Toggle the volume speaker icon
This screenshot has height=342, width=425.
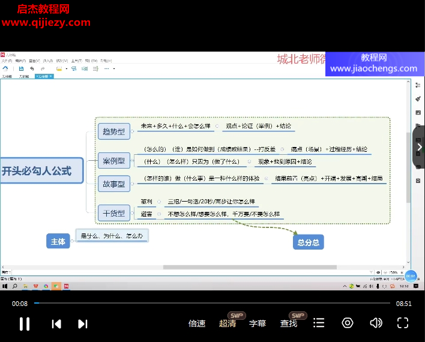376,323
